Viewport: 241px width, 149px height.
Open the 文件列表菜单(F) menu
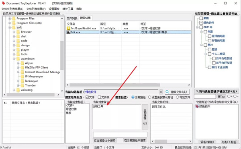click(36, 9)
